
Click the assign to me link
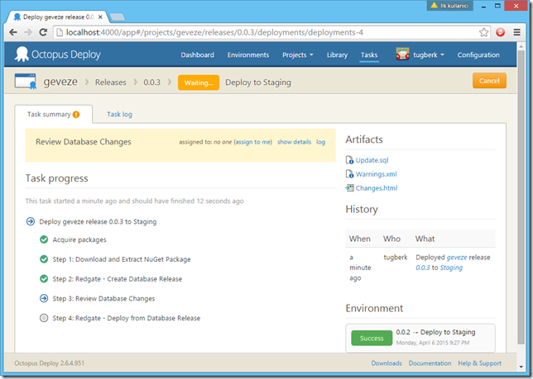[x=253, y=142]
